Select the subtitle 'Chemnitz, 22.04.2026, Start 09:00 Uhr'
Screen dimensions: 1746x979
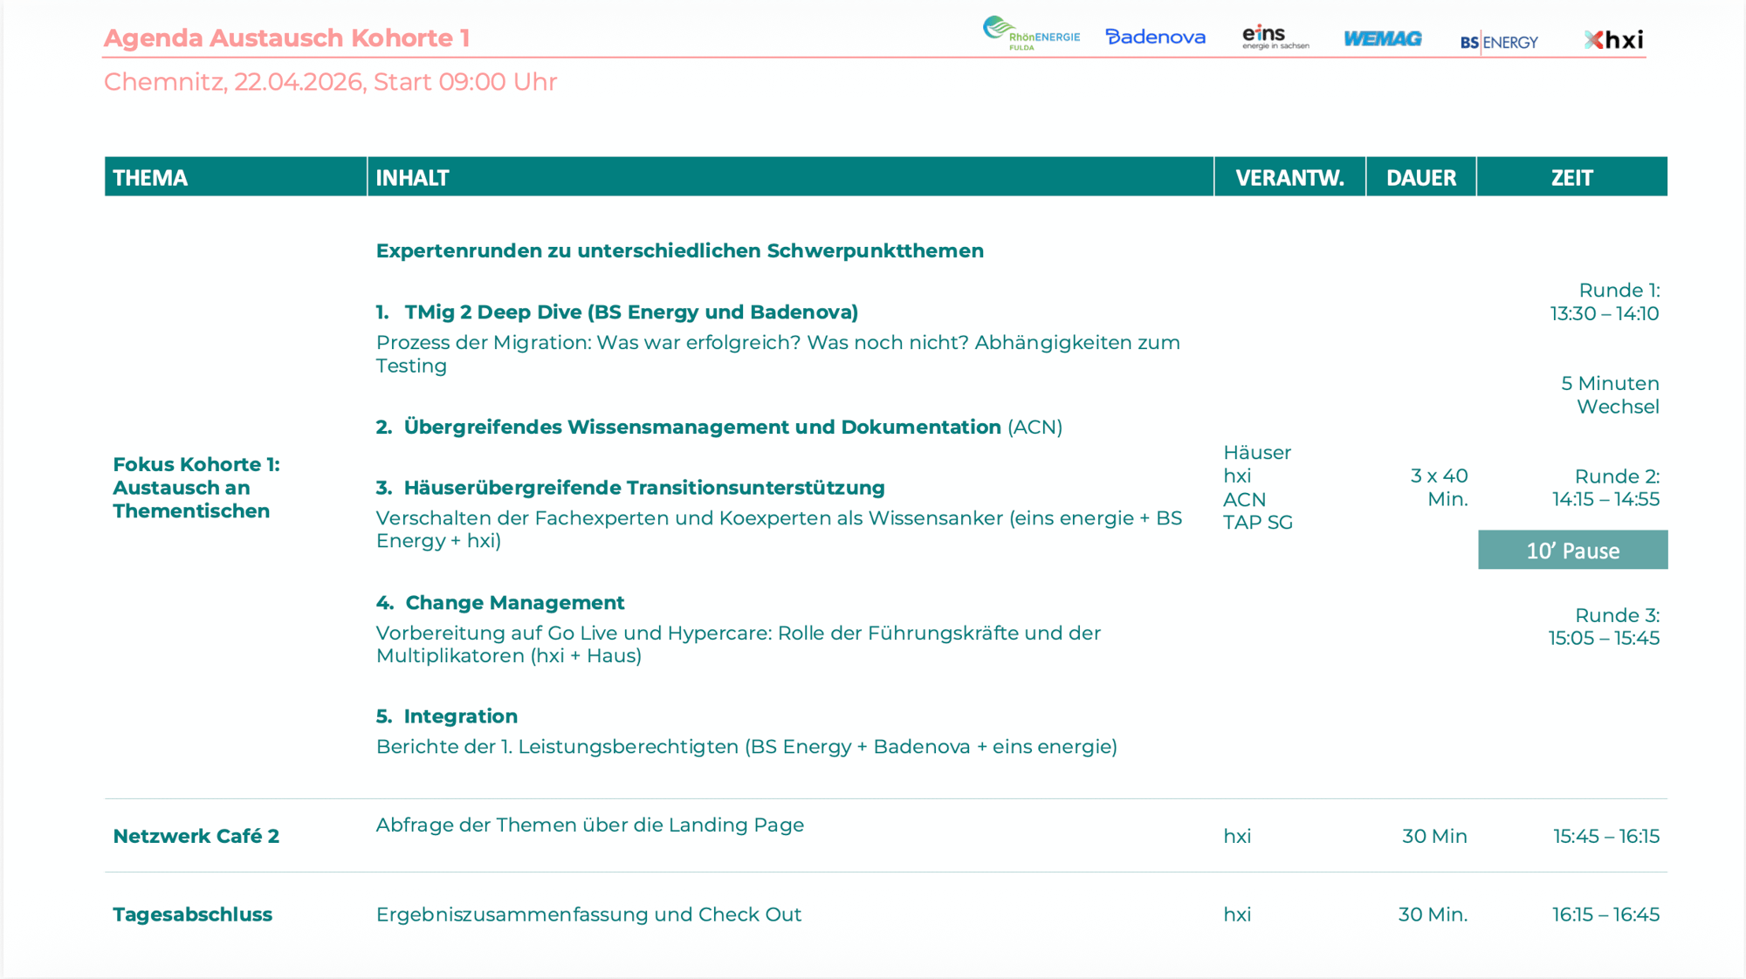coord(330,82)
